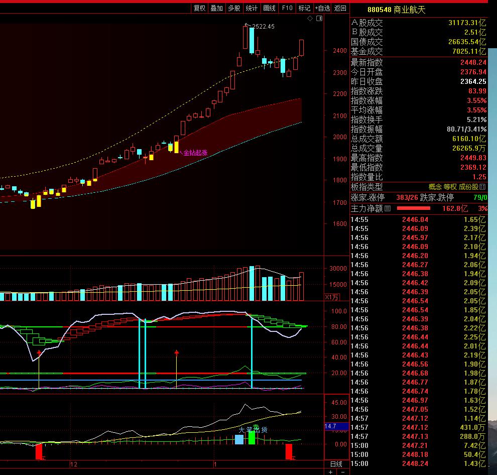The image size is (497, 475).
Task: Click 涨家.涨停 count 383/26
Action: coord(407,197)
